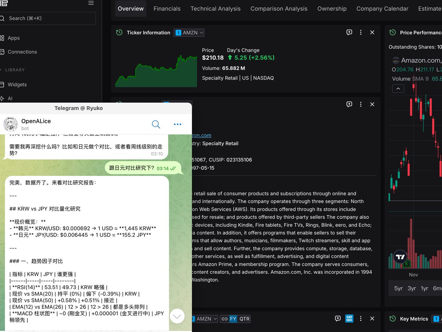The image size is (442, 332).
Task: Open the three-dot menu on the bottom financials widget
Action: [361, 318]
